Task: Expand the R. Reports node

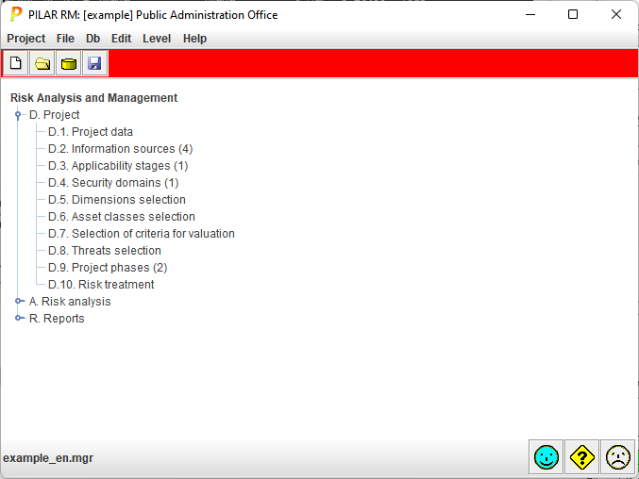Action: point(18,319)
